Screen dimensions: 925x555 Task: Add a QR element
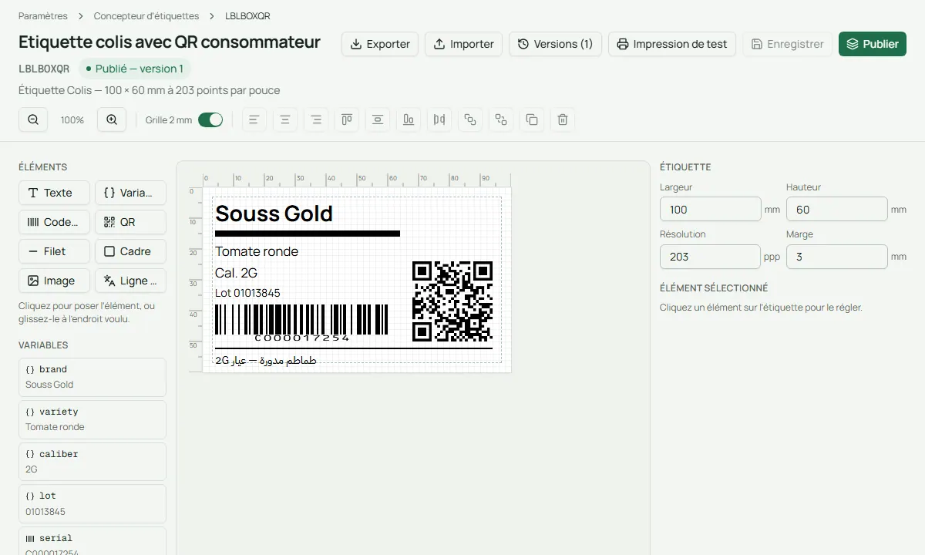[130, 222]
